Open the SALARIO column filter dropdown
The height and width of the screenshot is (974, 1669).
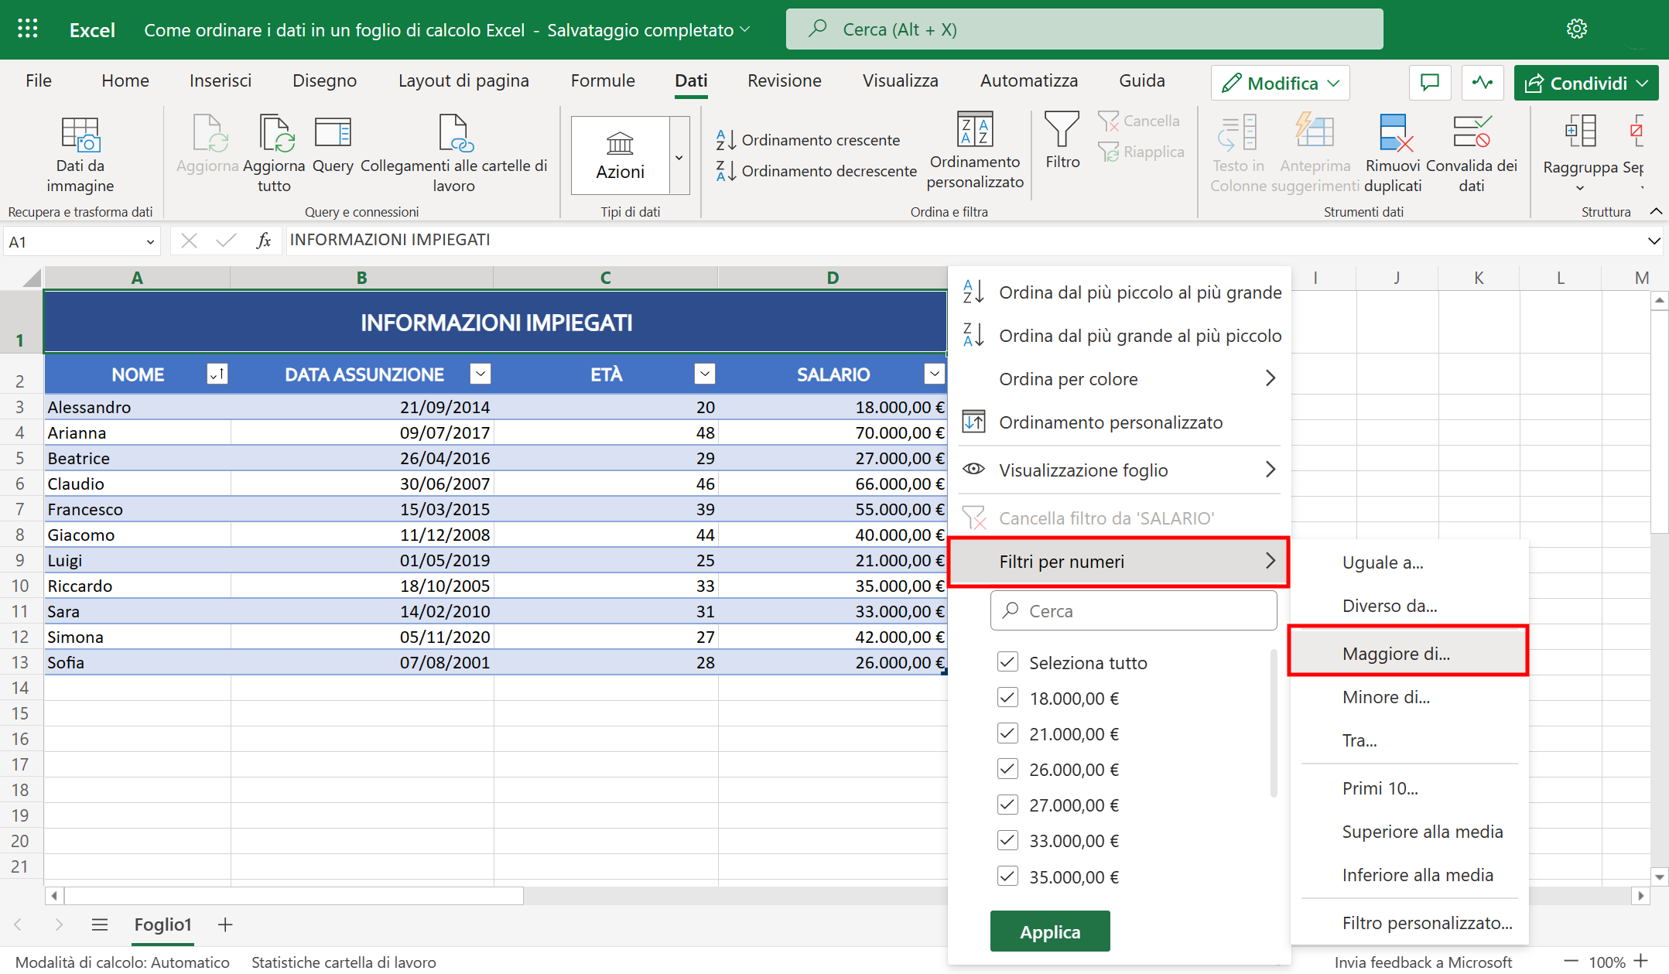(933, 374)
